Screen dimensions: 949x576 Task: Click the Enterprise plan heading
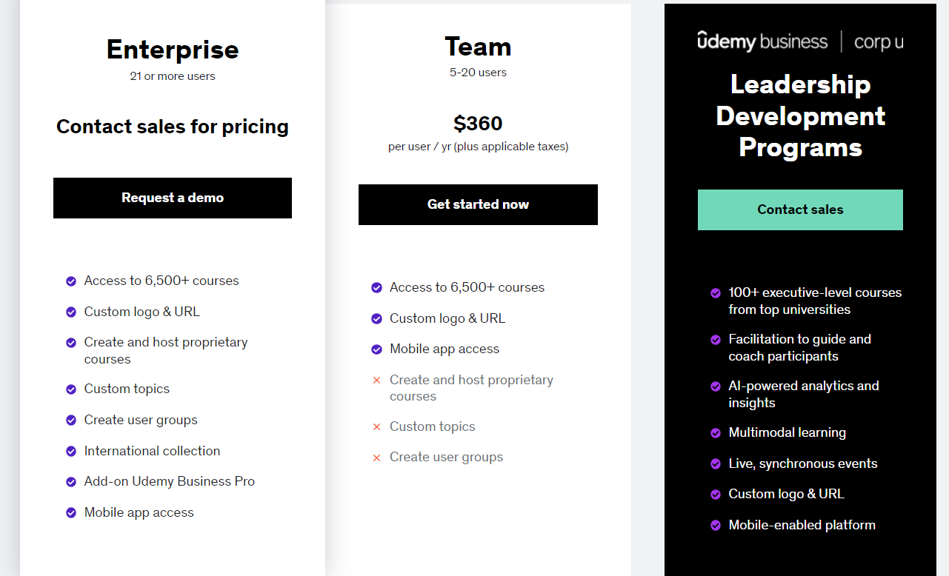(173, 50)
